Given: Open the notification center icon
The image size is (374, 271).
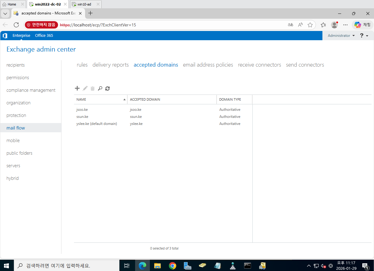Looking at the screenshot, I should click(365, 266).
